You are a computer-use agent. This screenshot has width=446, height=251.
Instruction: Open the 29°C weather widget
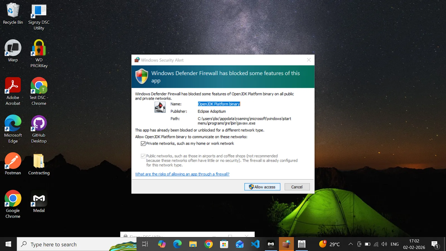click(x=329, y=244)
